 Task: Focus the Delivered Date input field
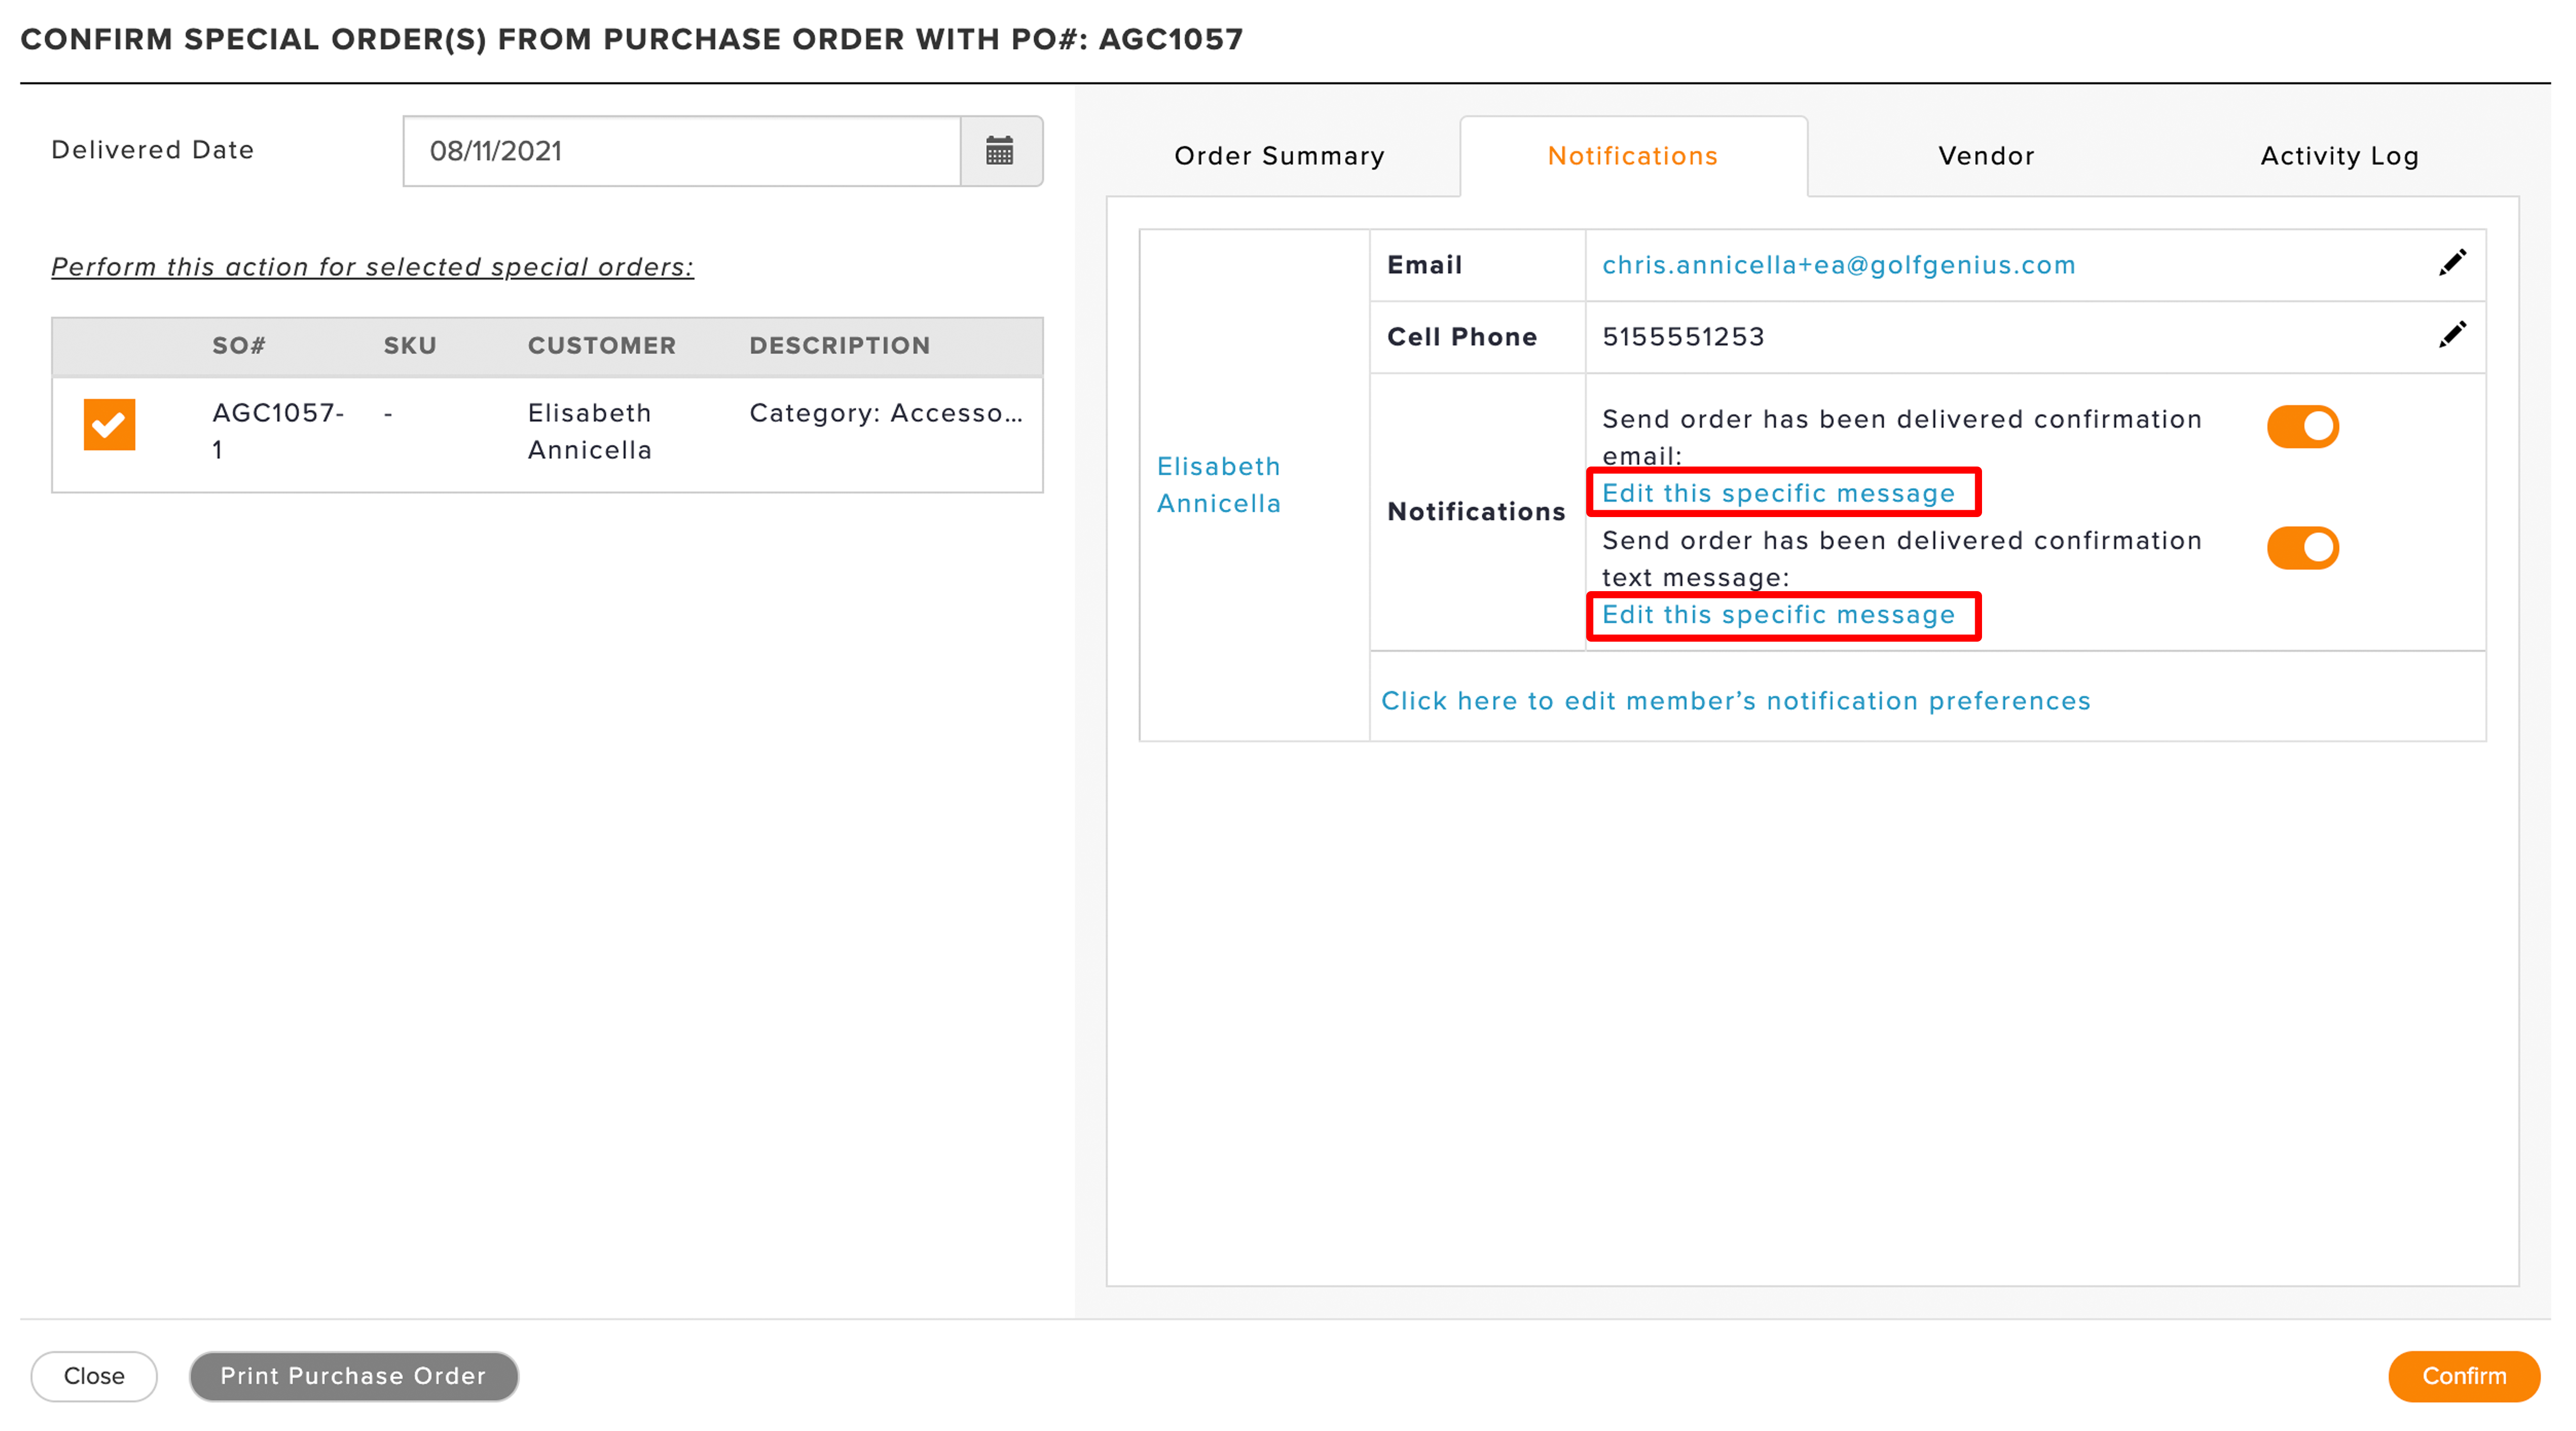coord(682,151)
